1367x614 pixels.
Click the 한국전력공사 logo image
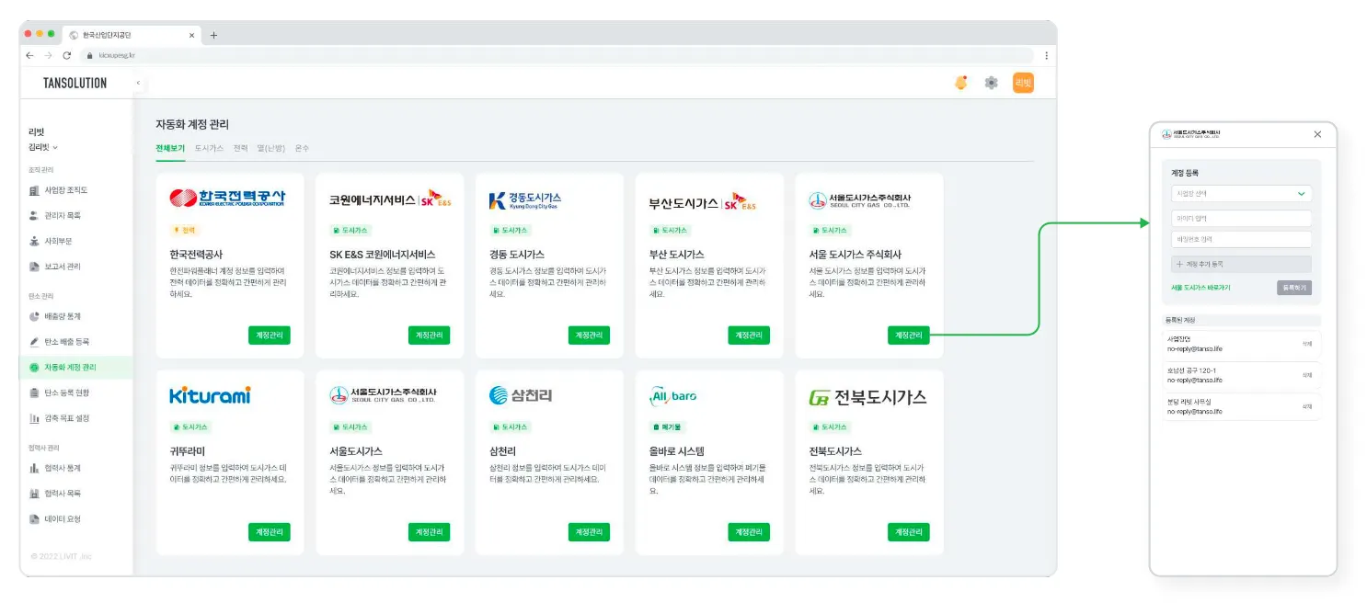click(228, 199)
